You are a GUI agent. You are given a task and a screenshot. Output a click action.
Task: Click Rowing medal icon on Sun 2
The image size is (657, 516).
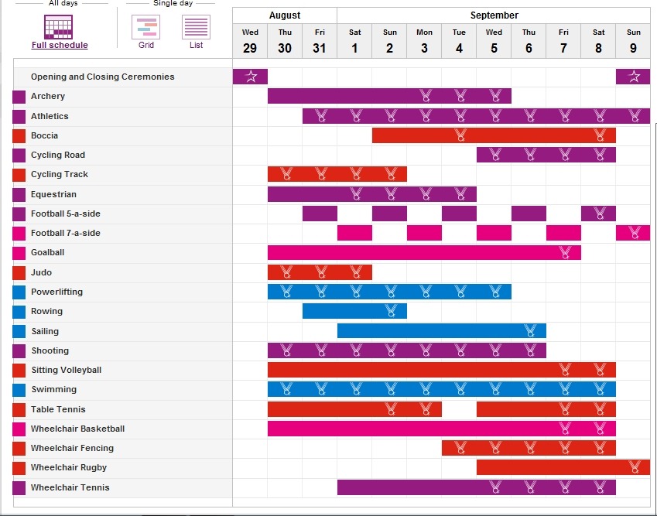[391, 311]
